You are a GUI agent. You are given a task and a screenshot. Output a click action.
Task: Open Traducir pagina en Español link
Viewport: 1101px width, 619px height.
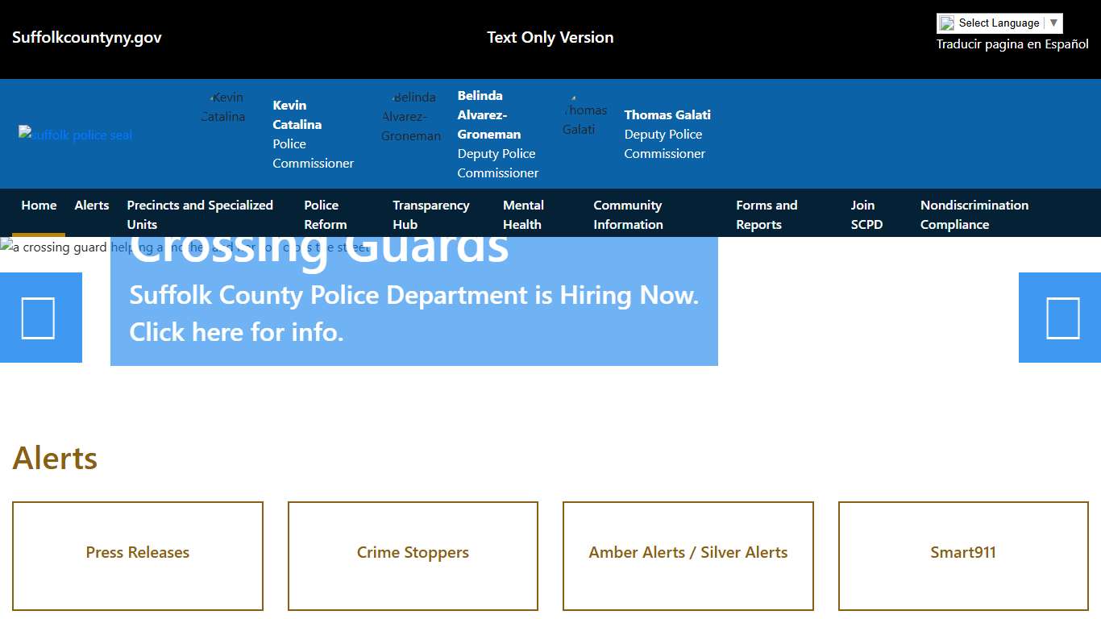1012,44
